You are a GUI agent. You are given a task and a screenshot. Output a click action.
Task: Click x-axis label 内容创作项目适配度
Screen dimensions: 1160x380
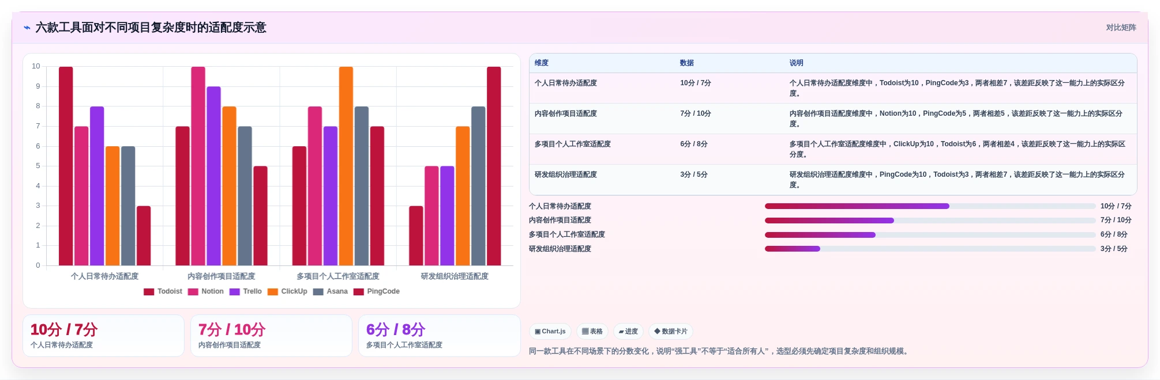222,276
